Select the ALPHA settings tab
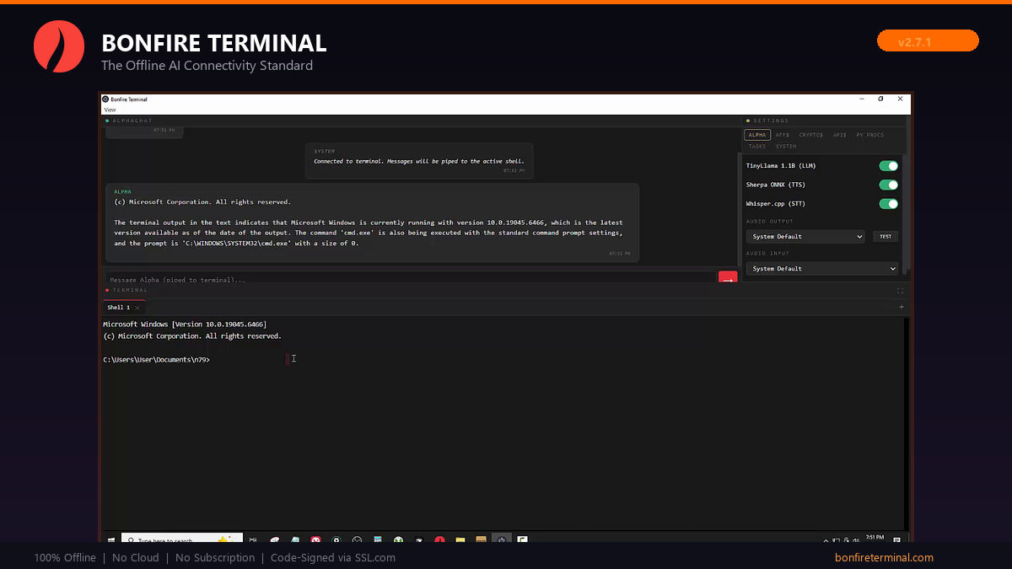Screen dimensions: 1012x569 coord(757,135)
